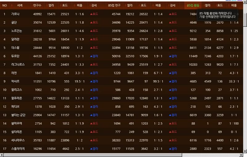Click 85렙 인구 value 50016

pyautogui.click(x=116, y=56)
